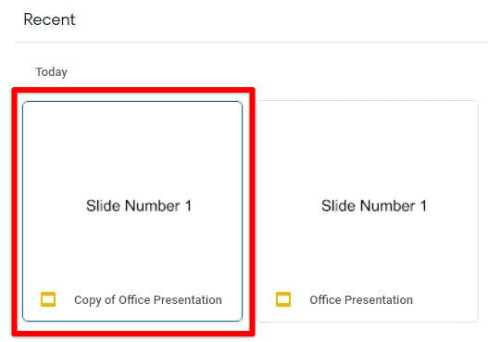Click the footer row of the Office Presentation card
The height and width of the screenshot is (342, 488).
(368, 299)
